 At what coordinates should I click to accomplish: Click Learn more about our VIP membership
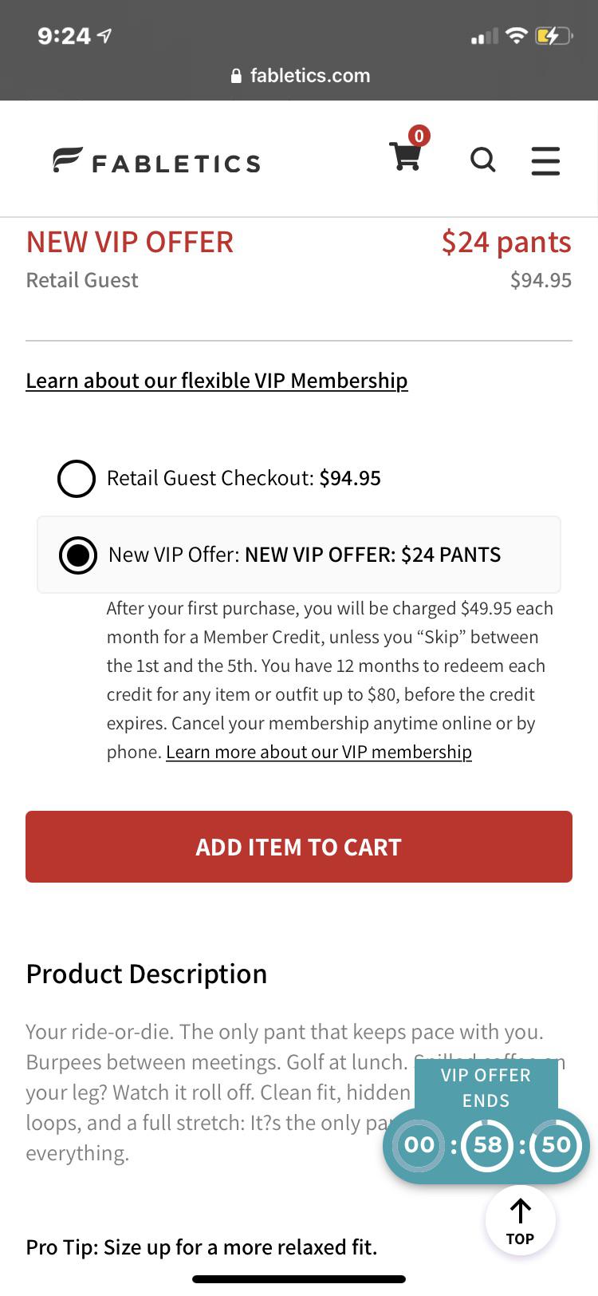(x=318, y=751)
